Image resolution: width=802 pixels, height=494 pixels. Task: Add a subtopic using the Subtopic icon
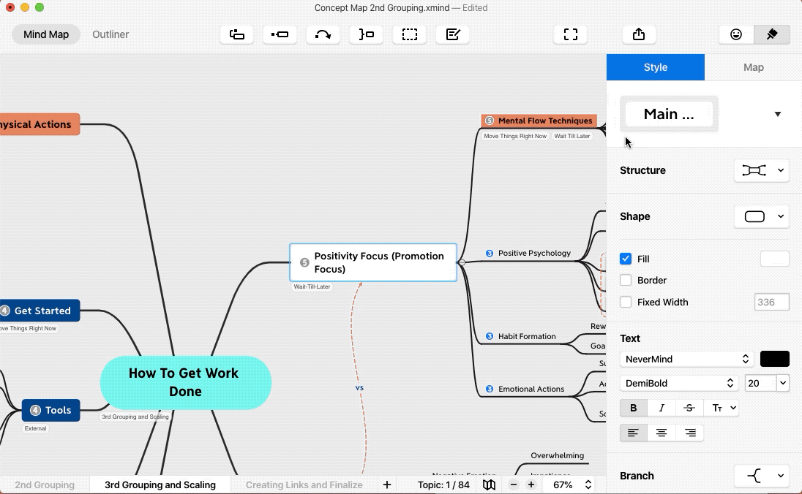[x=280, y=34]
